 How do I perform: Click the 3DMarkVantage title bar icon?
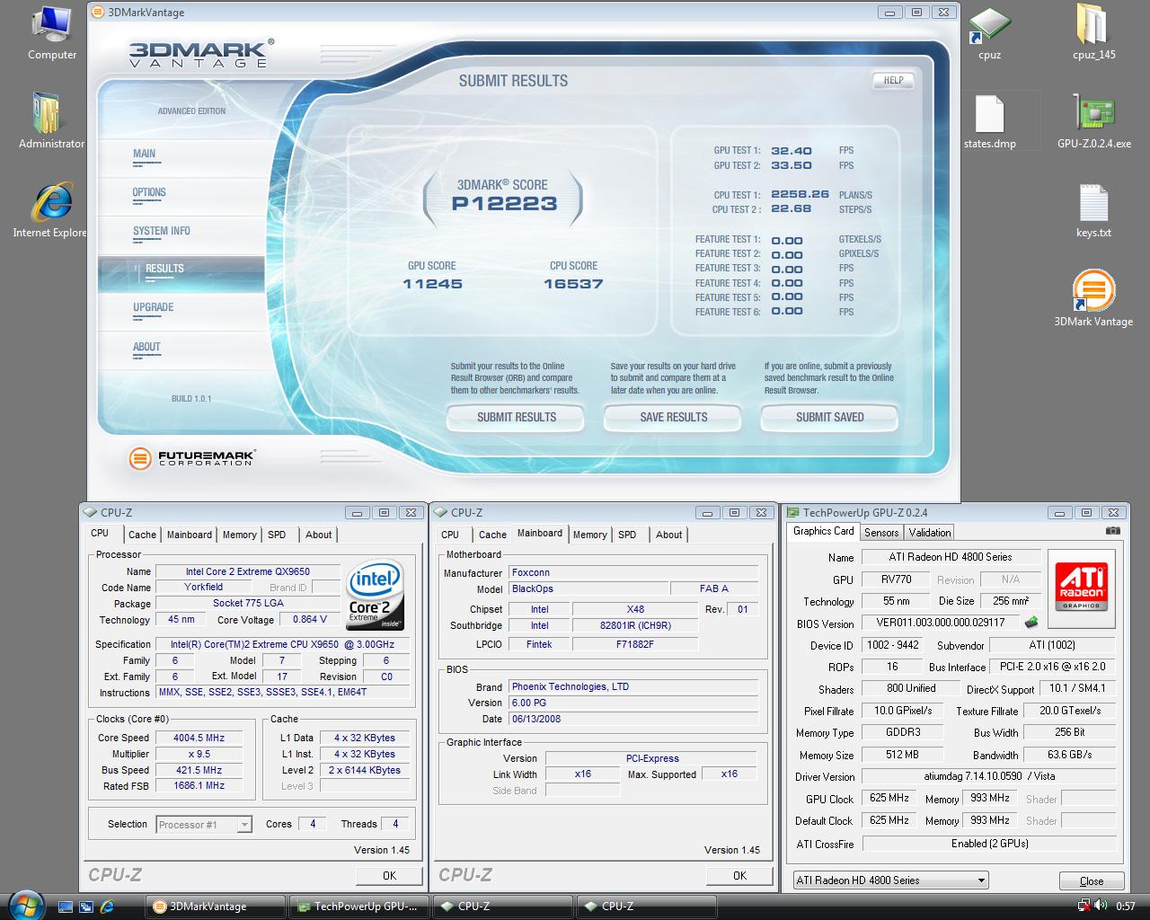98,13
